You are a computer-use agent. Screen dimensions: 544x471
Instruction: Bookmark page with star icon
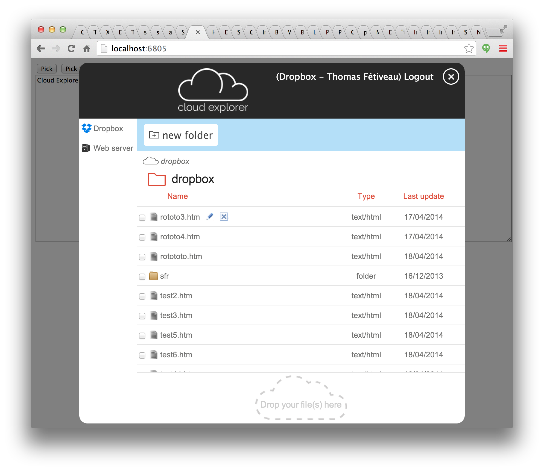coord(469,49)
